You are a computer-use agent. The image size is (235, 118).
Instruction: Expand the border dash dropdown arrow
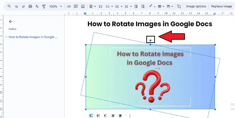(x=172, y=6)
